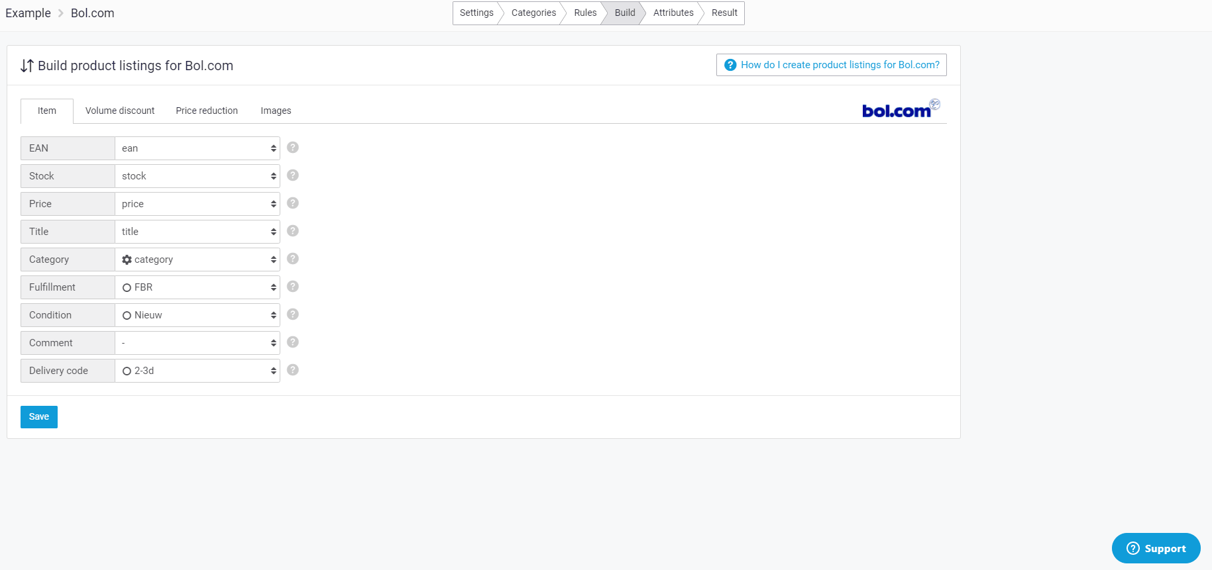Switch to the Item tab
Image resolution: width=1212 pixels, height=570 pixels.
pos(47,111)
